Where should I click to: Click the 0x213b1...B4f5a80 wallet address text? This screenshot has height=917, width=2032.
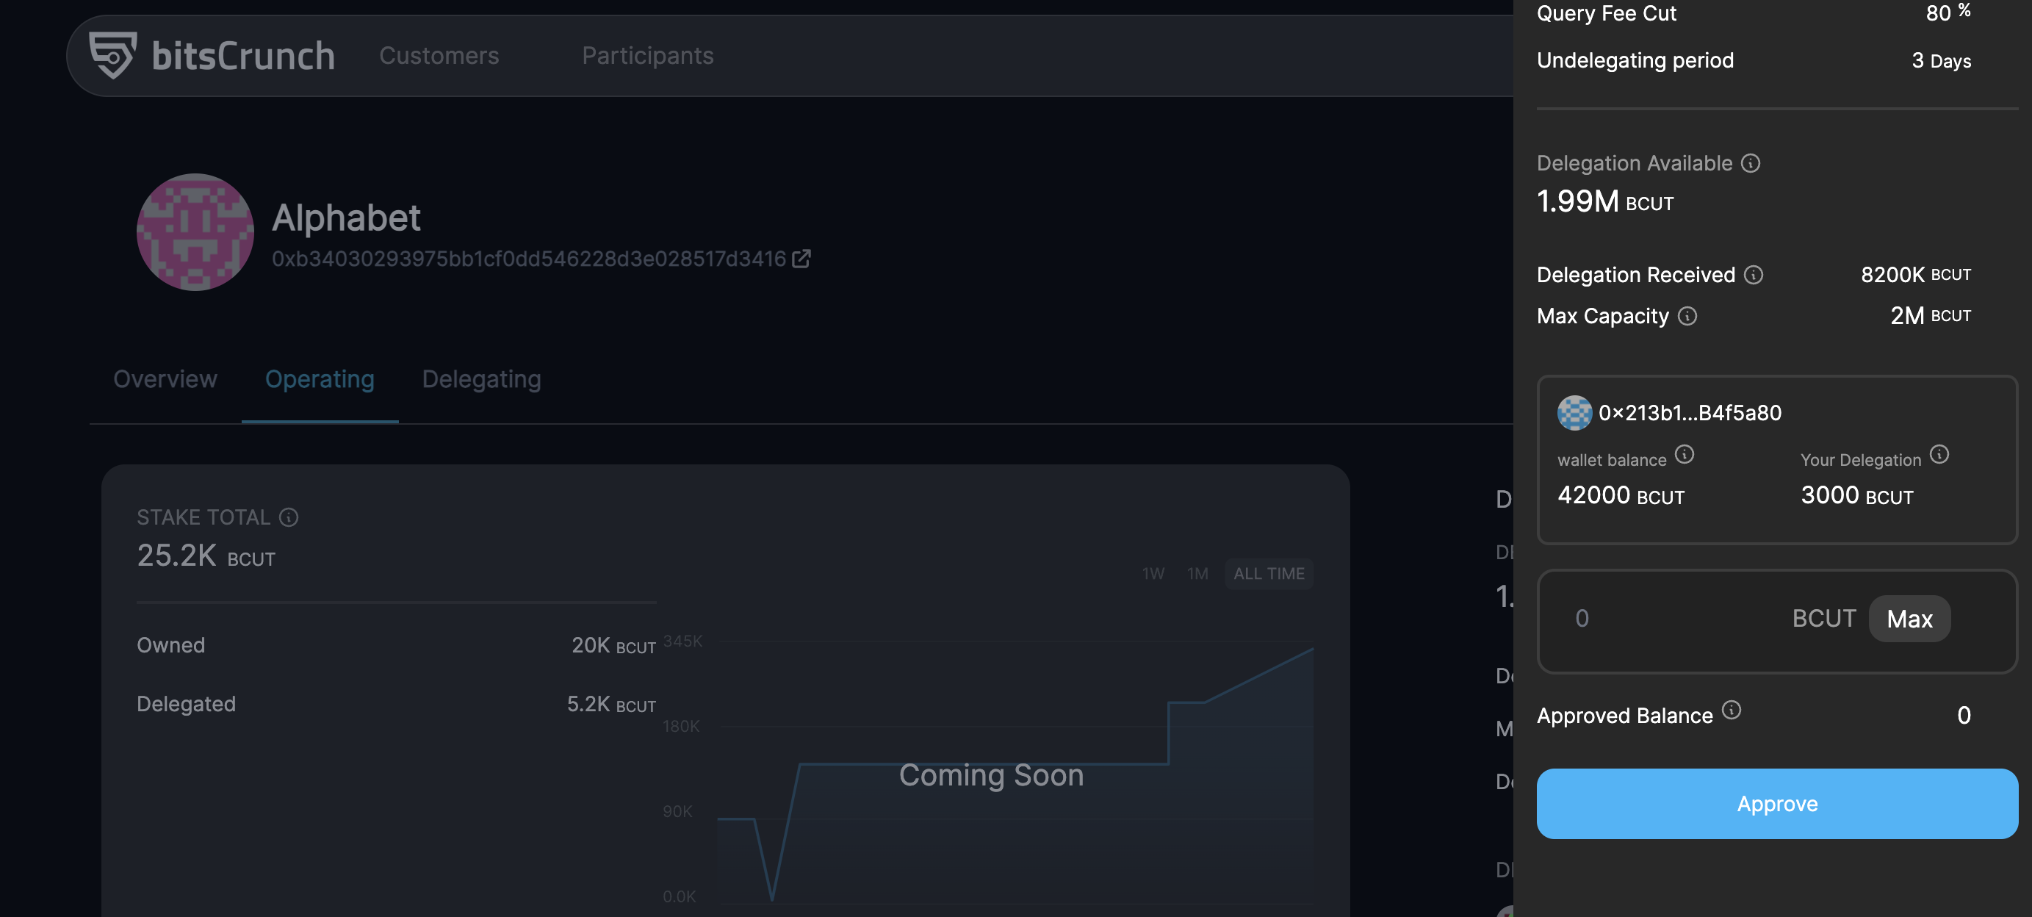[x=1690, y=413]
